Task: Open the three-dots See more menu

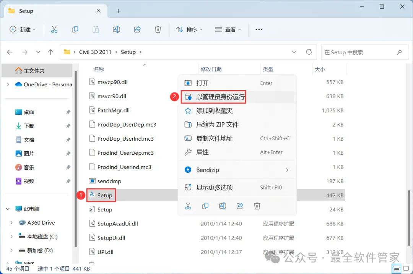Action: pos(259,29)
